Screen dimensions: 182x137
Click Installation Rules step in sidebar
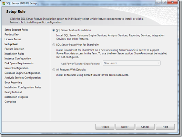click(14, 54)
